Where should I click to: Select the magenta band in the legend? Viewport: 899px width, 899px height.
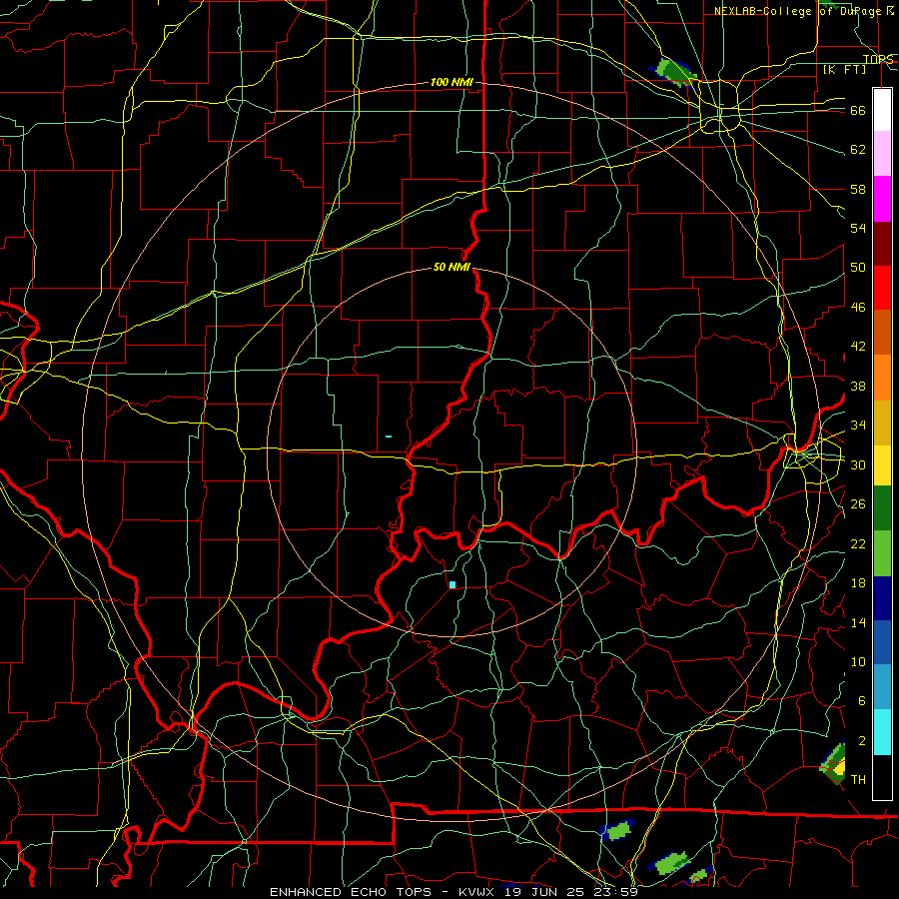tap(882, 199)
